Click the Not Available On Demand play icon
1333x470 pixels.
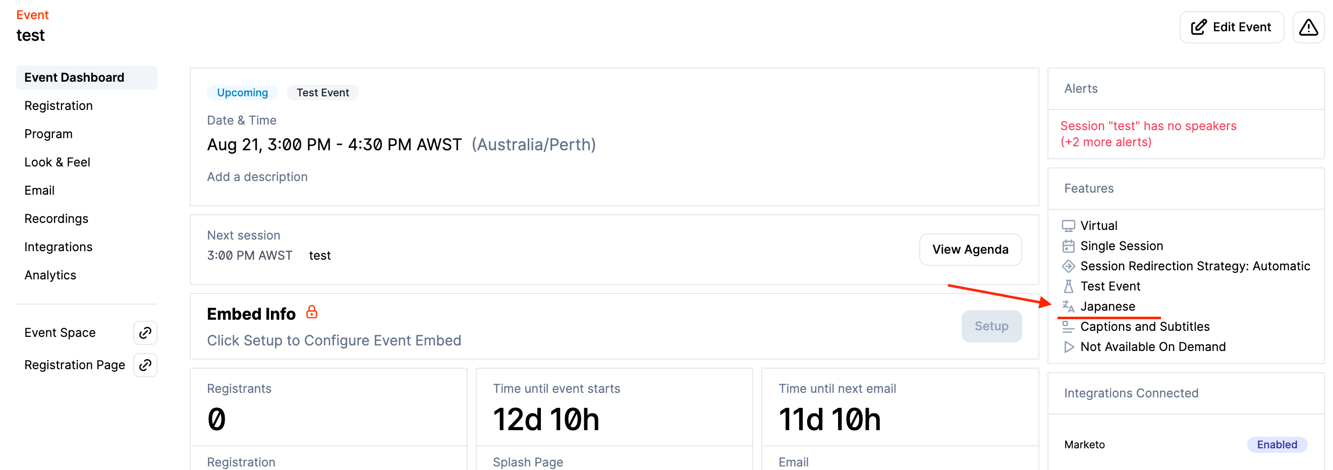(x=1068, y=347)
